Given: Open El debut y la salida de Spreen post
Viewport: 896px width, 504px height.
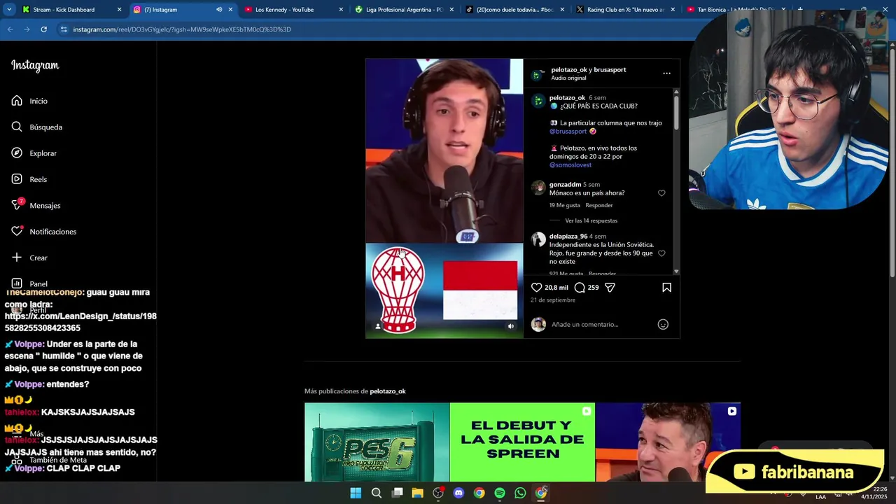Looking at the screenshot, I should [x=522, y=442].
